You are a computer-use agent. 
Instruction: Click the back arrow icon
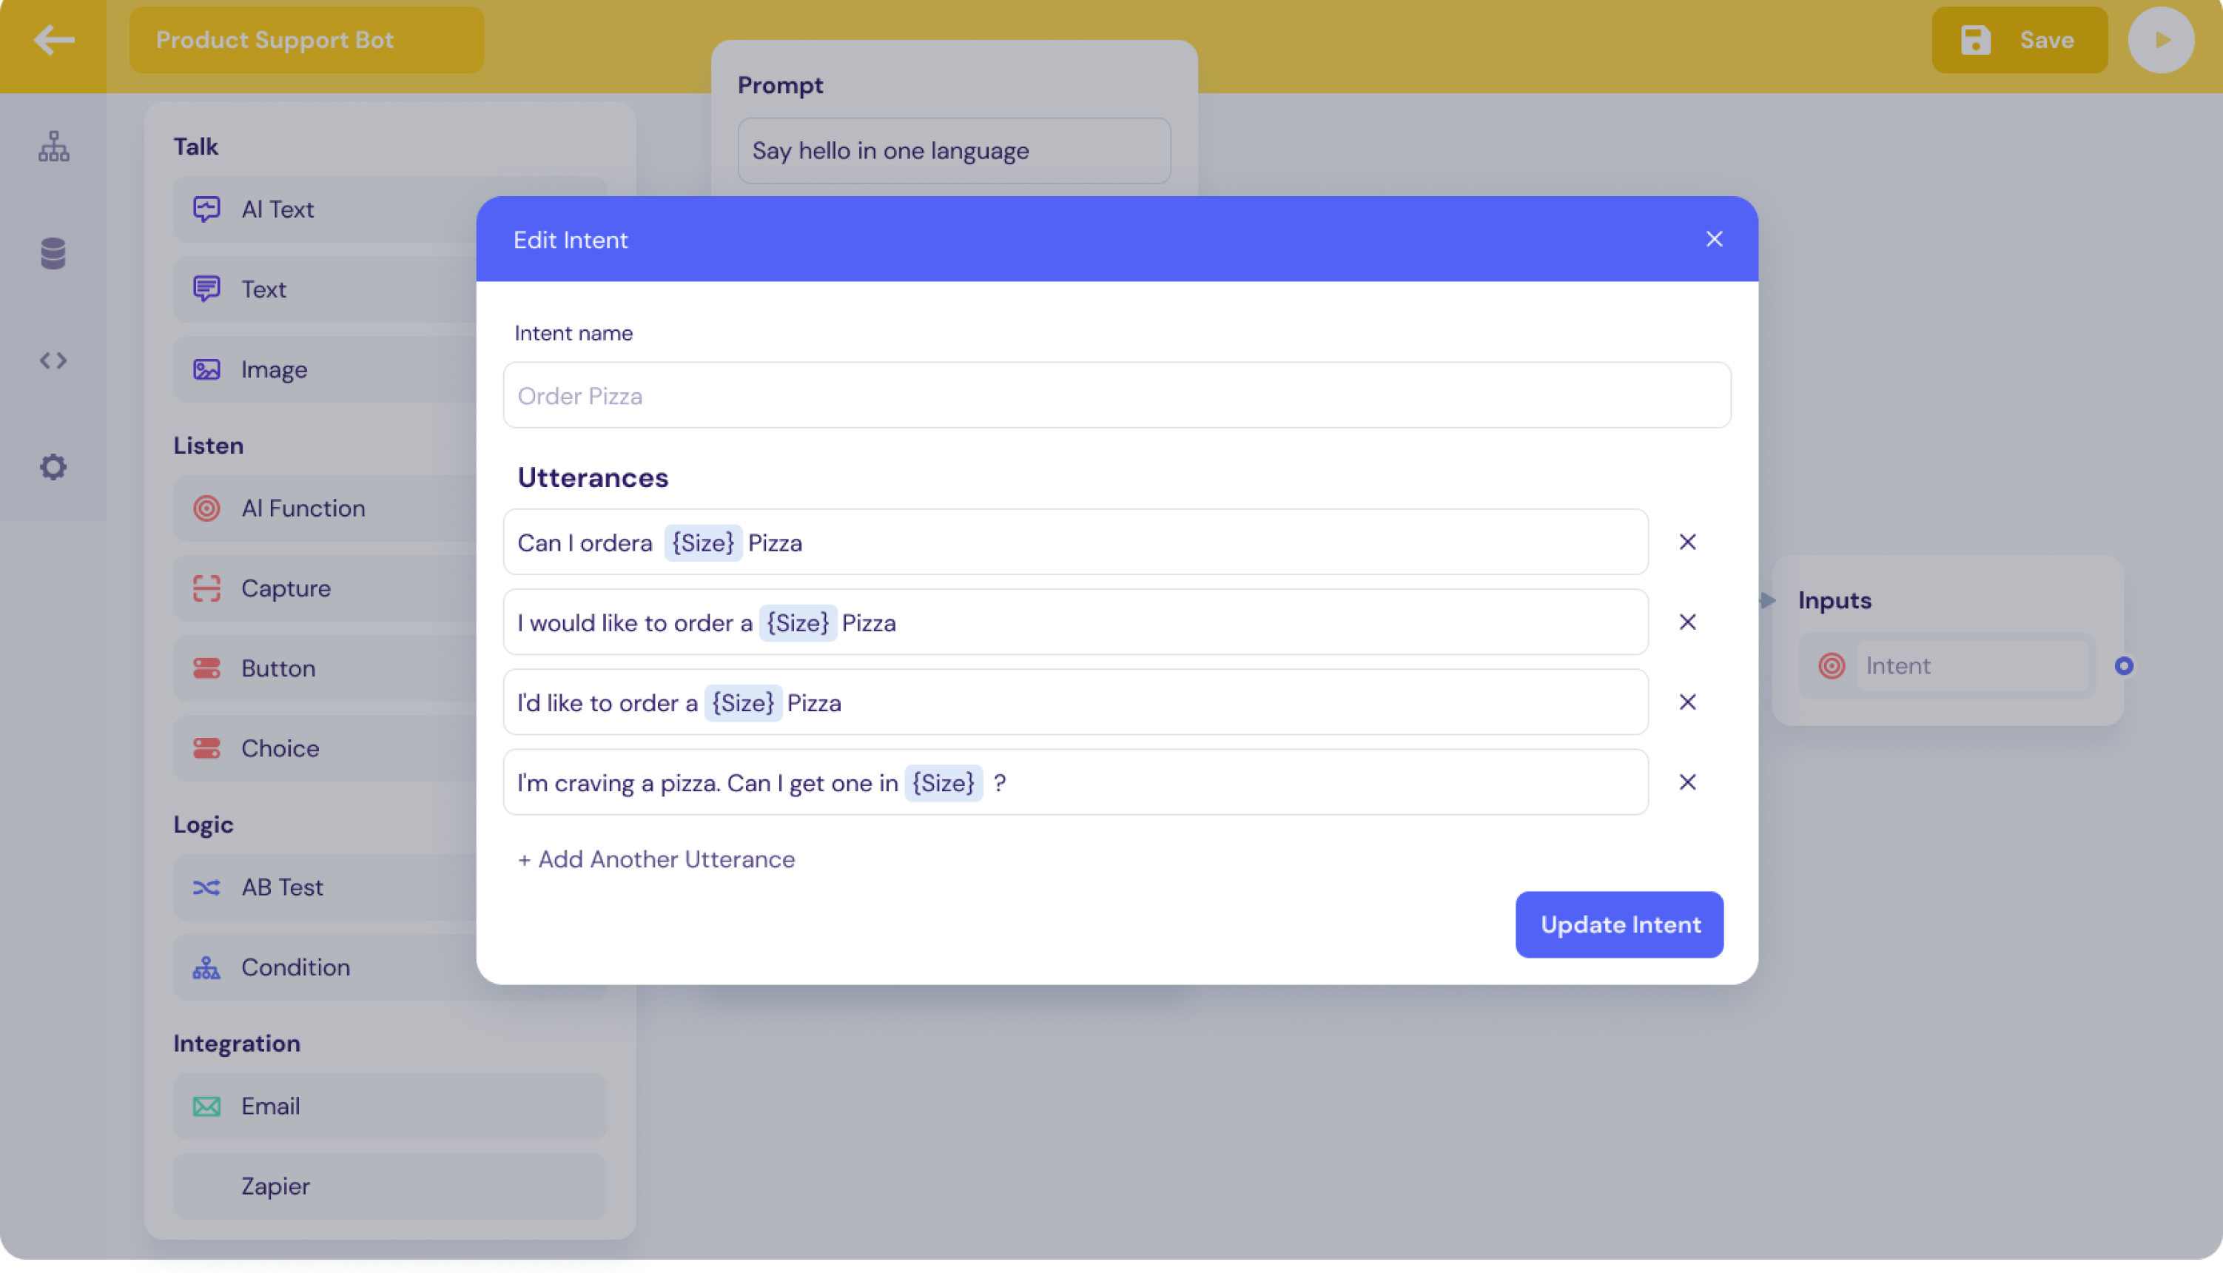[53, 40]
